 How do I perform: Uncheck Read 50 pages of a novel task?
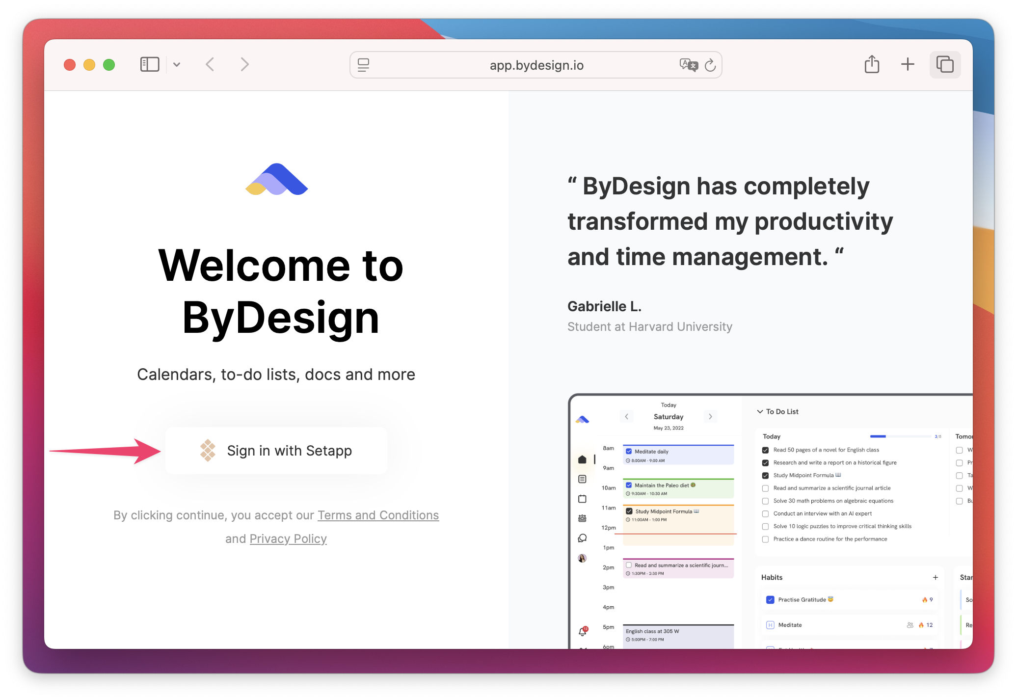765,450
